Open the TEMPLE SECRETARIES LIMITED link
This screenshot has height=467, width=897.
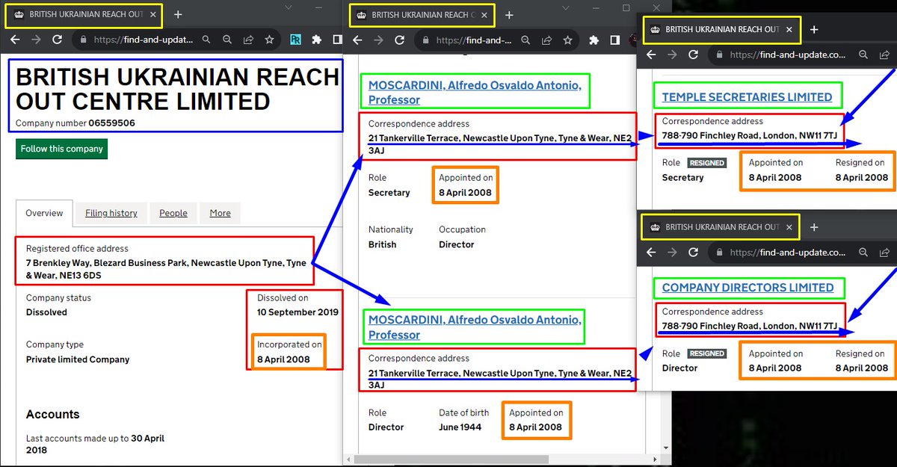(x=747, y=97)
